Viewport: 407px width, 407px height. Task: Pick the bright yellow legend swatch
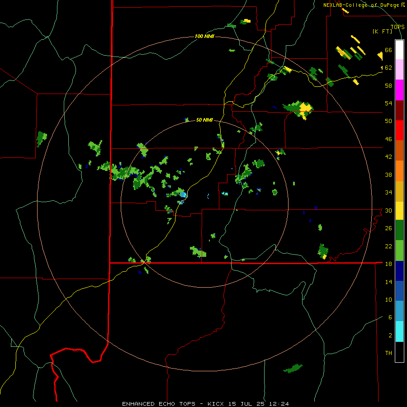(399, 210)
